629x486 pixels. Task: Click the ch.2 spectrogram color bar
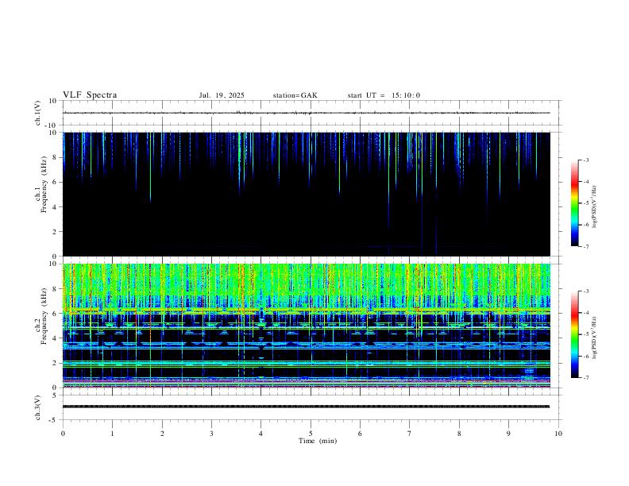tap(574, 334)
